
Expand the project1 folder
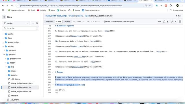4,51
